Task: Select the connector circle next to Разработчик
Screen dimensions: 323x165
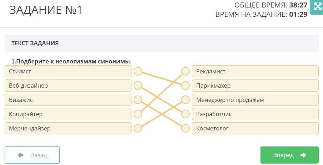Action: 185,114
